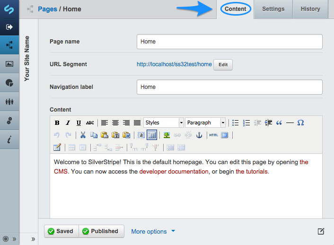This screenshot has width=334, height=245.
Task: Open the Reports pie chart icon
Action: 9,83
